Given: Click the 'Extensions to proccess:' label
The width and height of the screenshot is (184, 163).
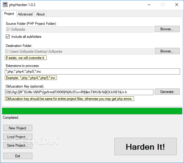Looking at the screenshot, I should pyautogui.click(x=23, y=66).
